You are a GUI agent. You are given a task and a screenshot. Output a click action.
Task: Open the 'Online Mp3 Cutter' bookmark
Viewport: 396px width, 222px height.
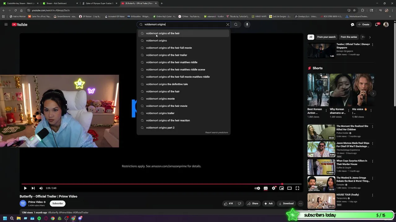click(x=164, y=16)
